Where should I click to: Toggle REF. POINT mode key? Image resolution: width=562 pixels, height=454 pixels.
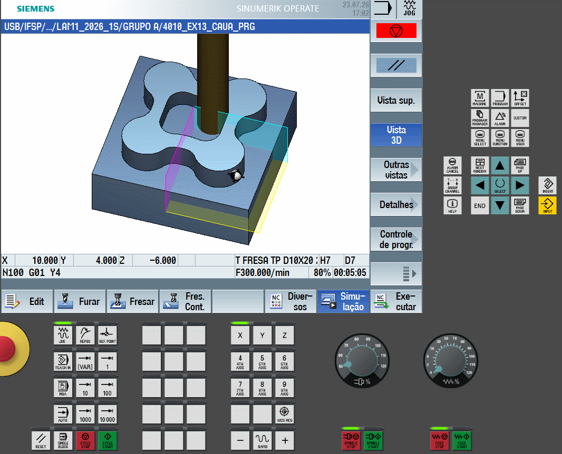(107, 335)
